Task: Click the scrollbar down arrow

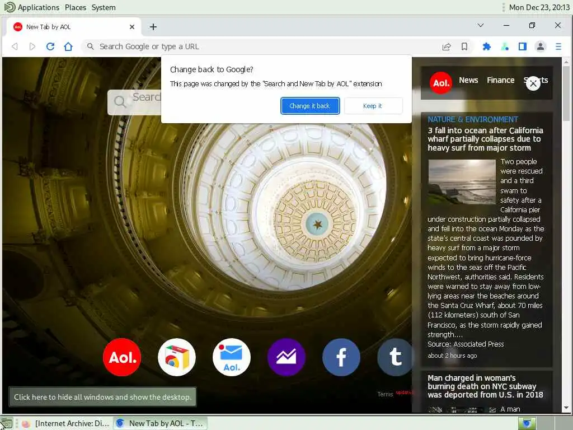Action: (x=566, y=408)
